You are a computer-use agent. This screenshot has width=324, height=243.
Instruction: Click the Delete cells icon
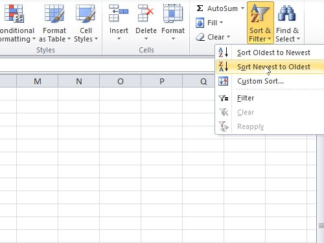click(x=146, y=13)
